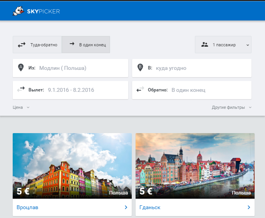265x218 pixels.
Task: Open the Обратно return date field
Action: coord(192,90)
